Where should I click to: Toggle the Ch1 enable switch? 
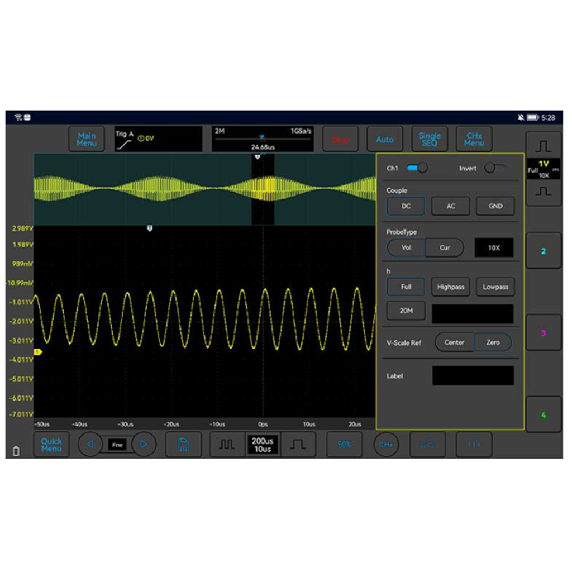coord(417,168)
